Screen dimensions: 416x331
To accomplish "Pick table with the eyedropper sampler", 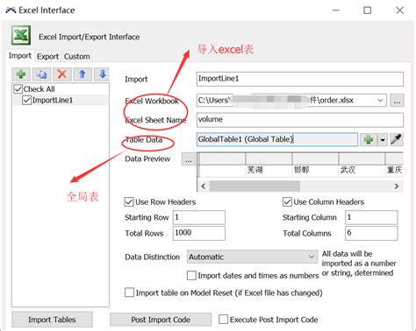I will click(397, 139).
